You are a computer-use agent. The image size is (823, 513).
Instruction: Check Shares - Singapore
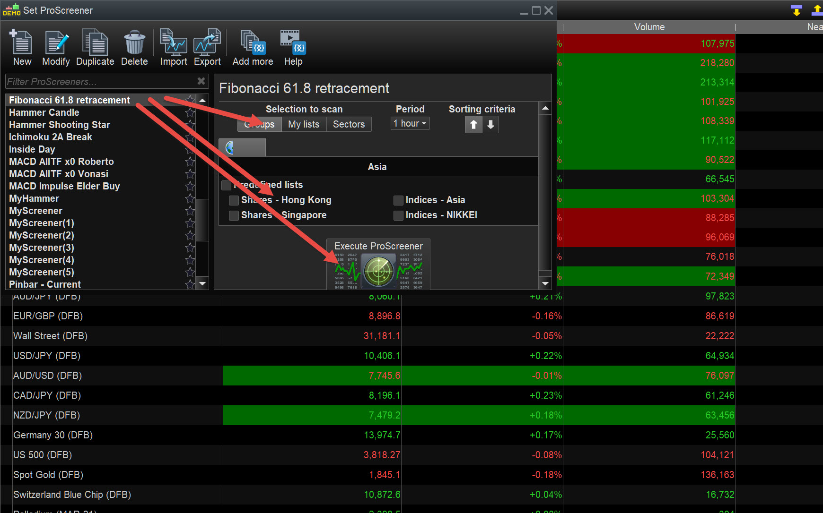click(234, 215)
